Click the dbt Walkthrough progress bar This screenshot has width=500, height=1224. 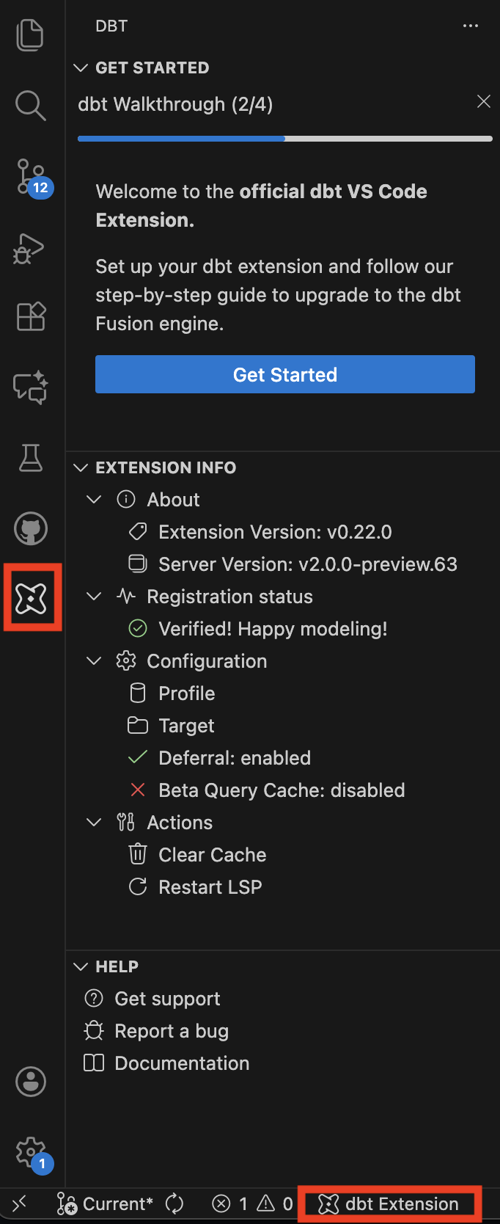click(285, 138)
